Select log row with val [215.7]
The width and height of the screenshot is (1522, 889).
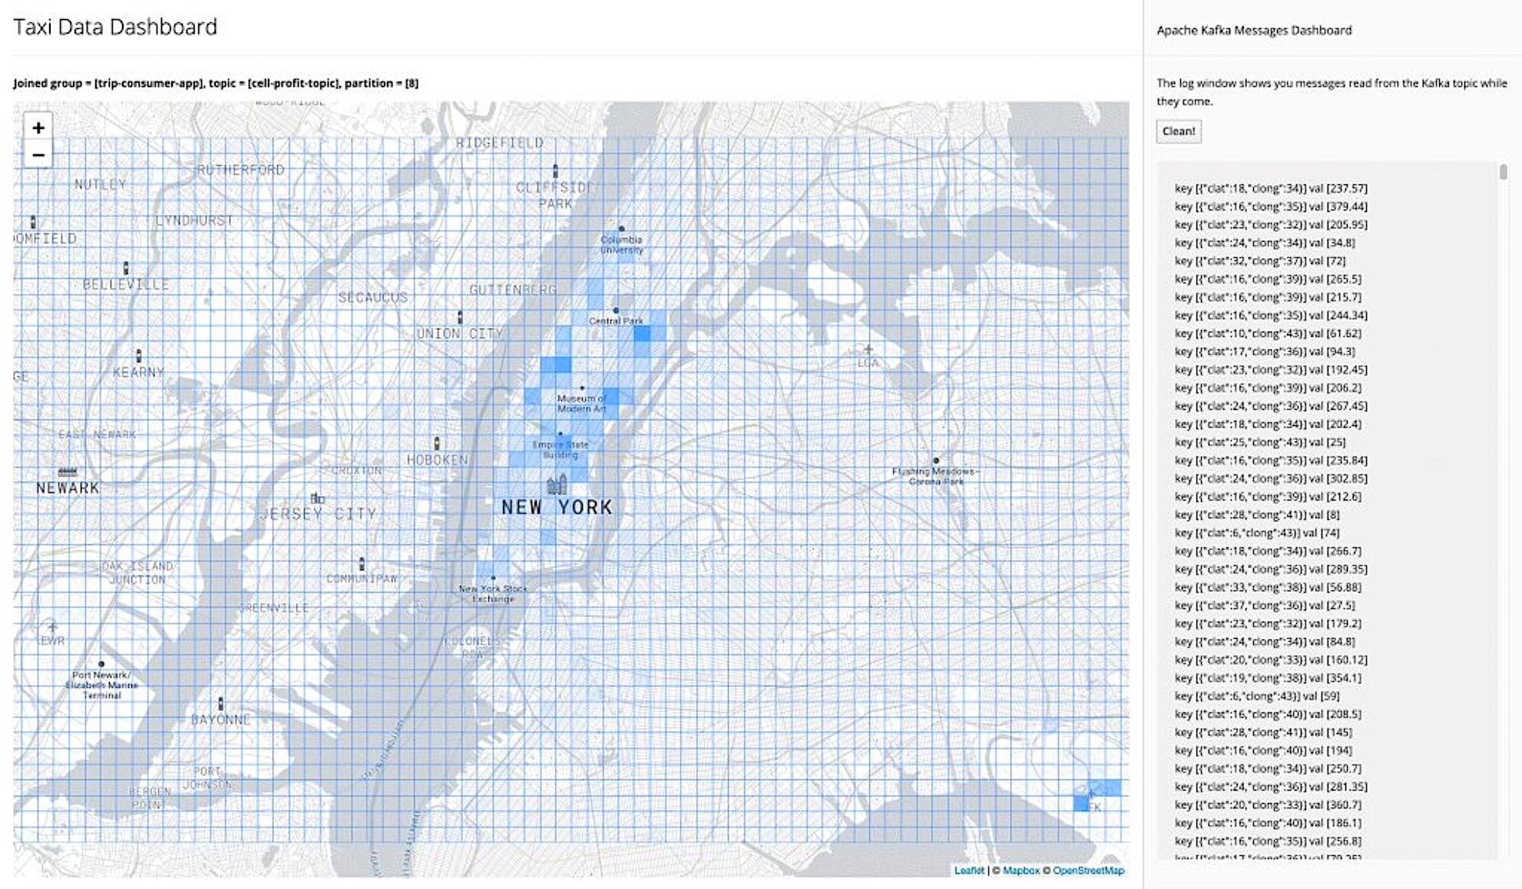(x=1267, y=297)
